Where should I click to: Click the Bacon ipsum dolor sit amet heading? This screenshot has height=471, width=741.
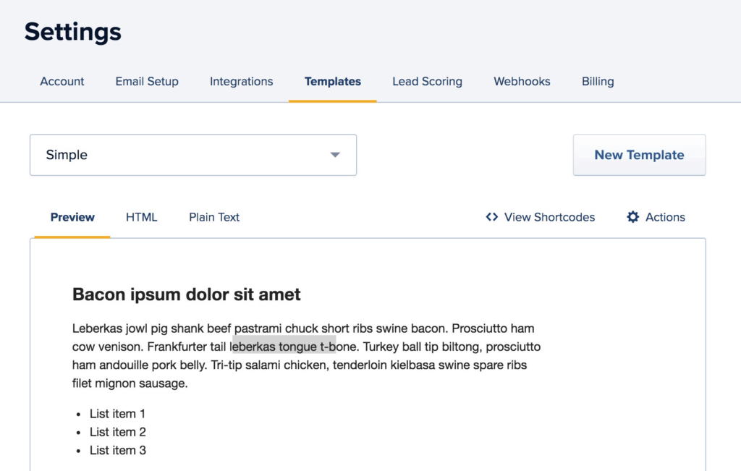pos(186,294)
